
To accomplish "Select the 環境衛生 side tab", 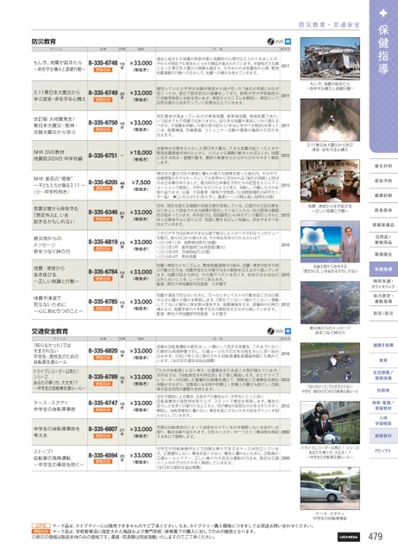I will coord(383,255).
